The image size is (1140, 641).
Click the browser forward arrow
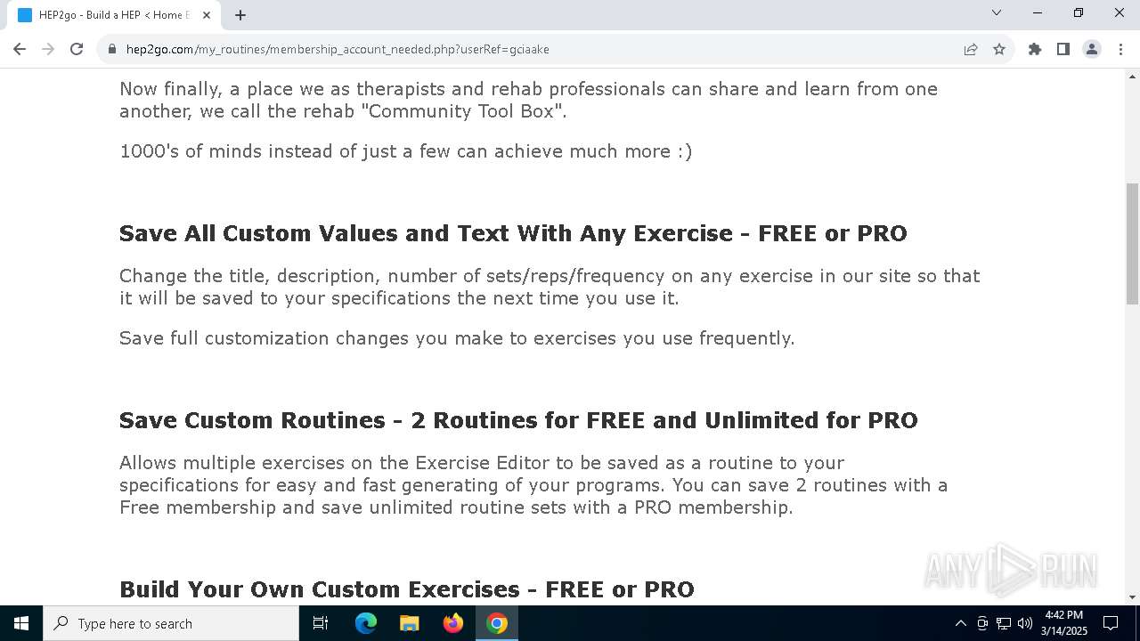point(48,49)
